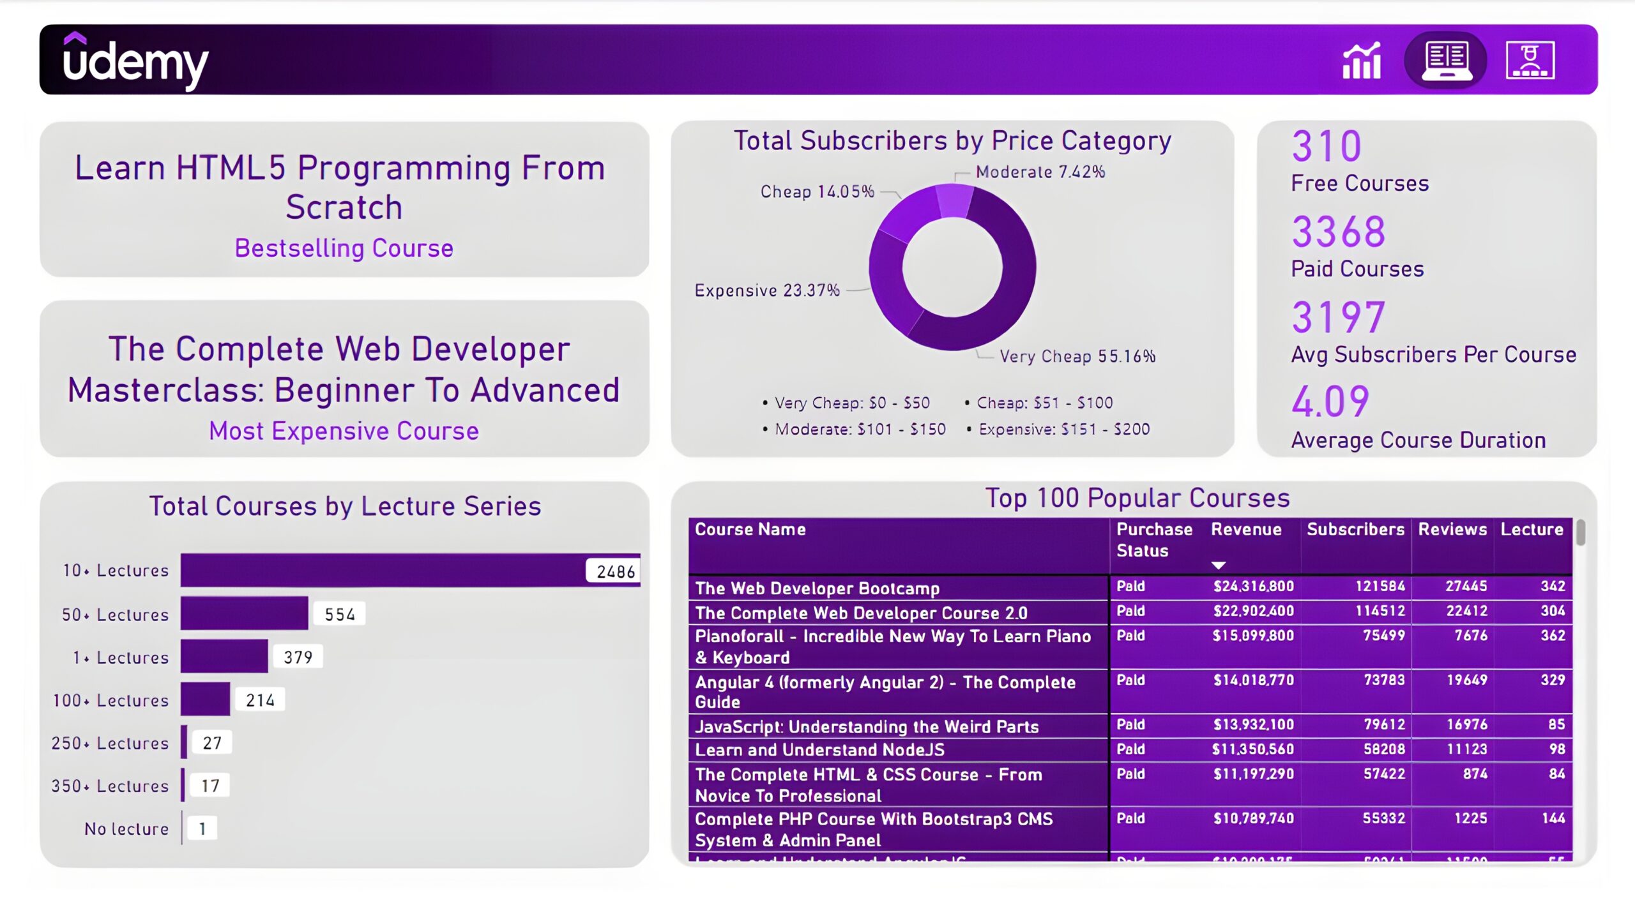
Task: Select Learn and Understand NodeJS row
Action: tap(819, 749)
